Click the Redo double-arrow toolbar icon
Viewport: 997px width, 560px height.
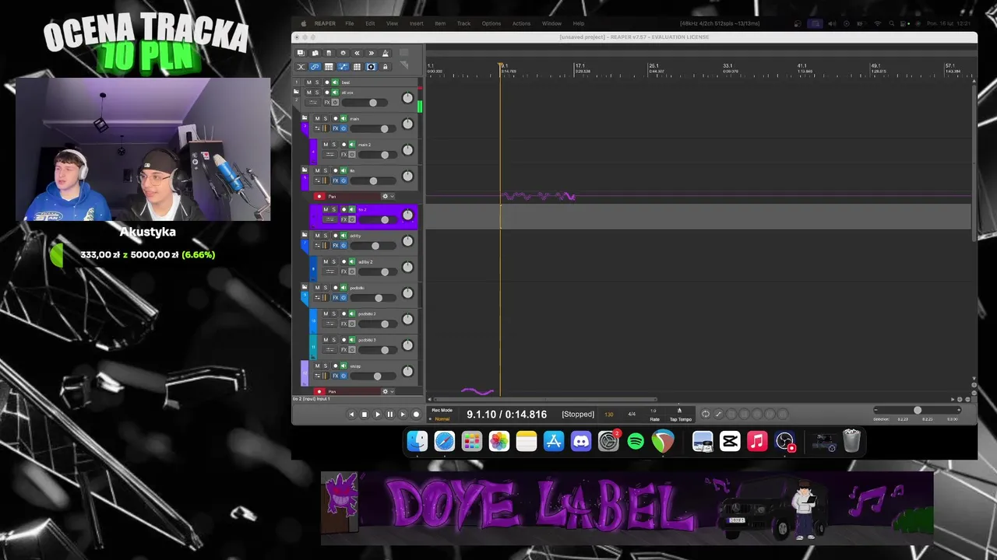pyautogui.click(x=371, y=53)
